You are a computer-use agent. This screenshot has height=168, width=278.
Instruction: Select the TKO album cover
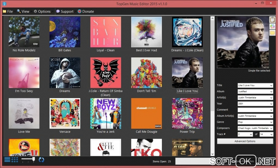[x=146, y=147]
